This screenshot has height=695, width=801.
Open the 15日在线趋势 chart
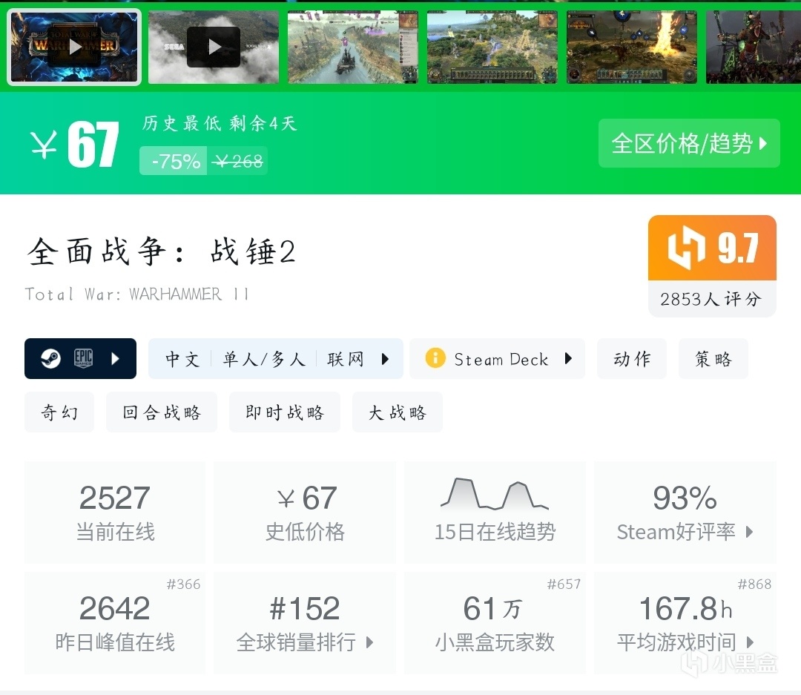(x=495, y=512)
